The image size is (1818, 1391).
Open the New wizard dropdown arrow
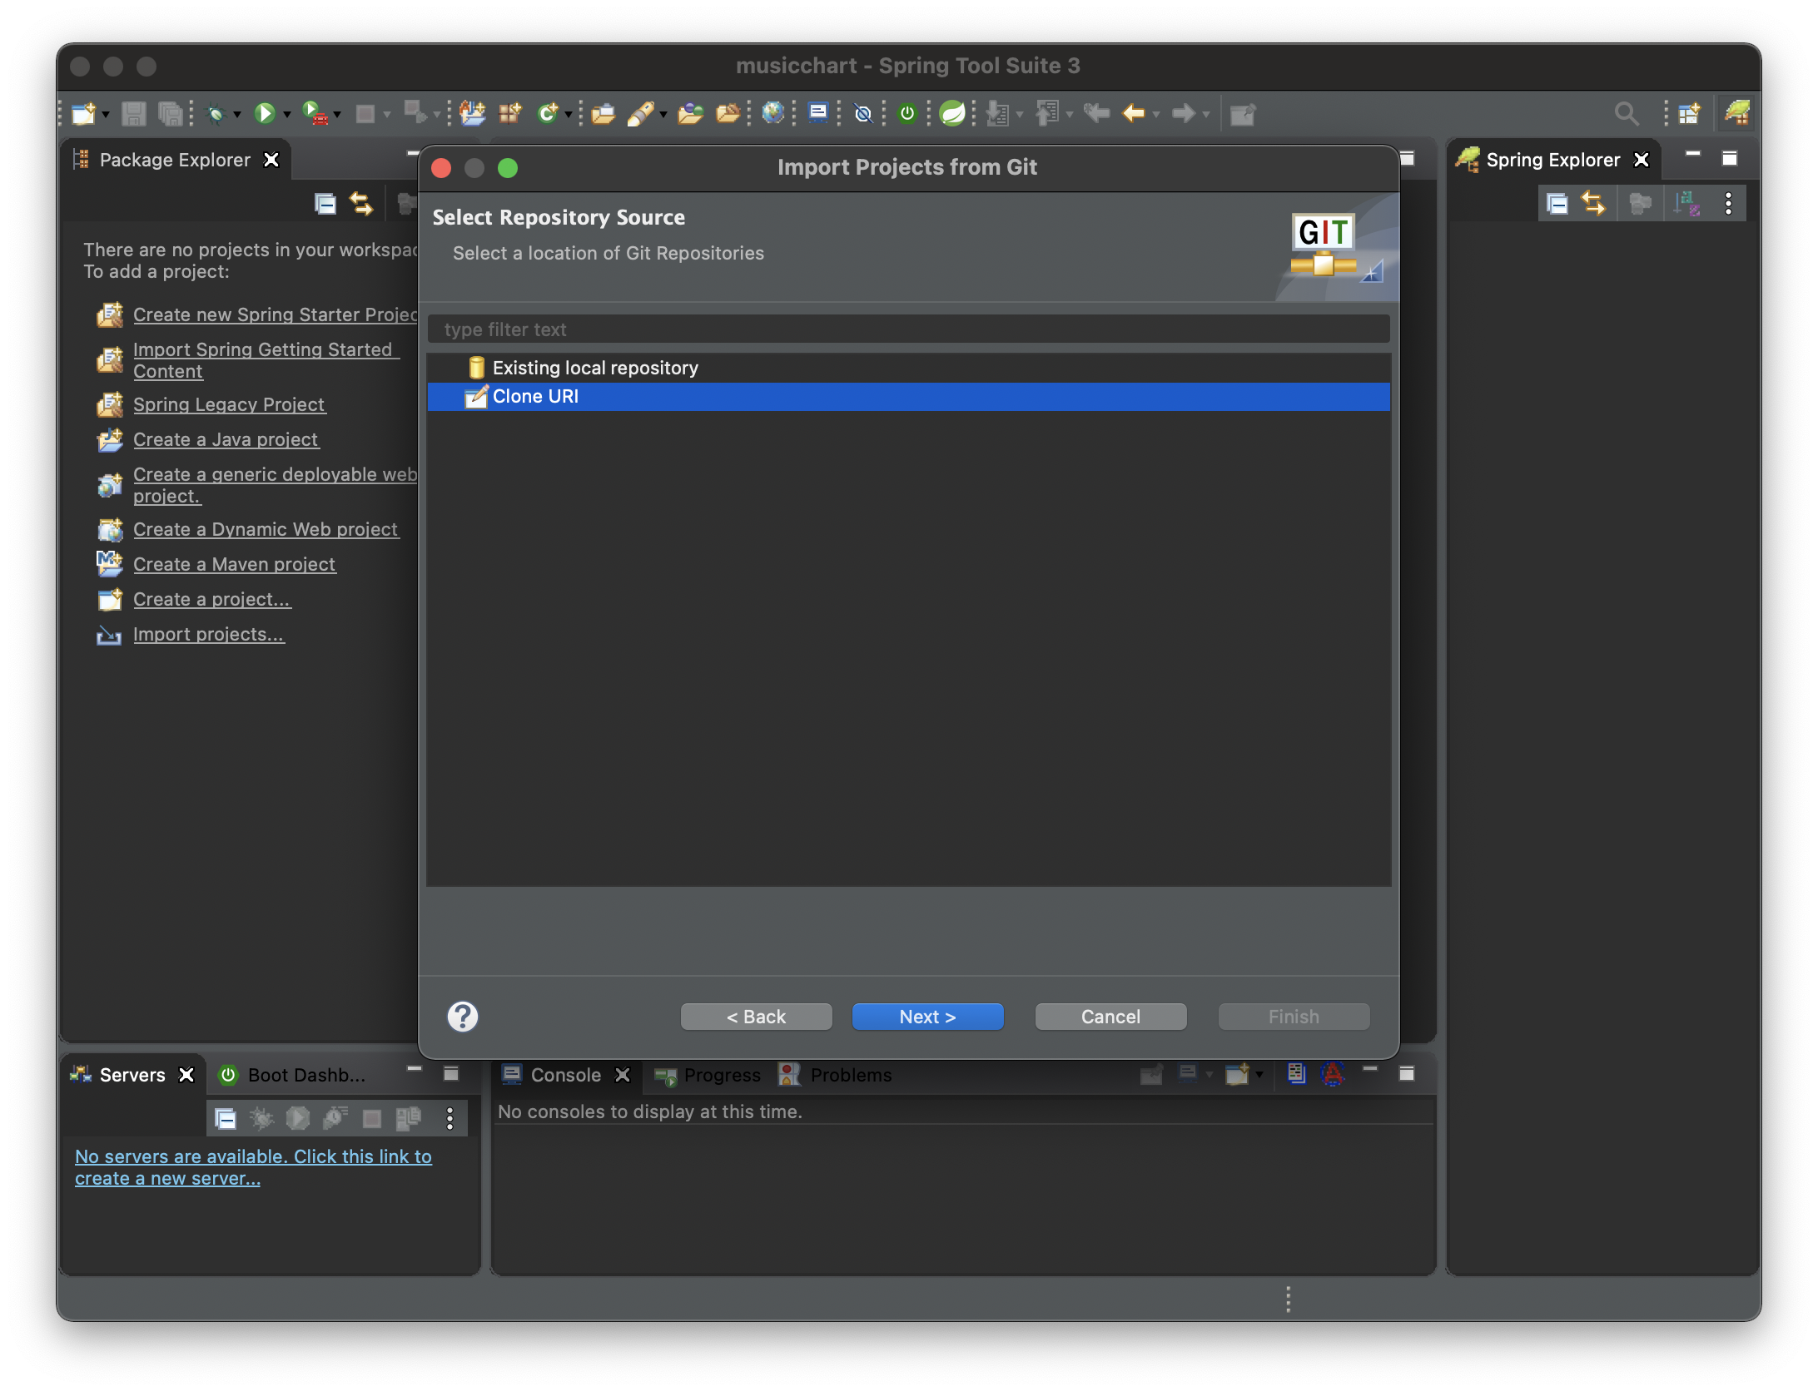(x=106, y=114)
